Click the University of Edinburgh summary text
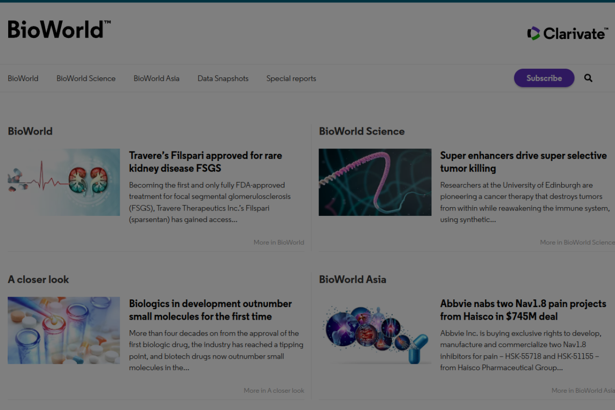The width and height of the screenshot is (615, 410). 525,202
